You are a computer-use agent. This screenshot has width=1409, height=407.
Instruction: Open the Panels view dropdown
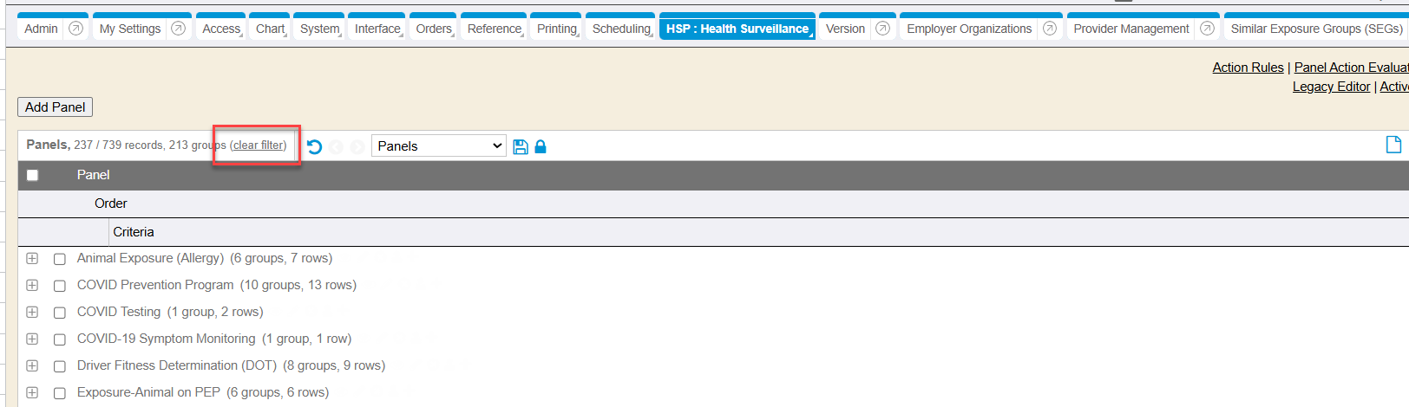439,145
